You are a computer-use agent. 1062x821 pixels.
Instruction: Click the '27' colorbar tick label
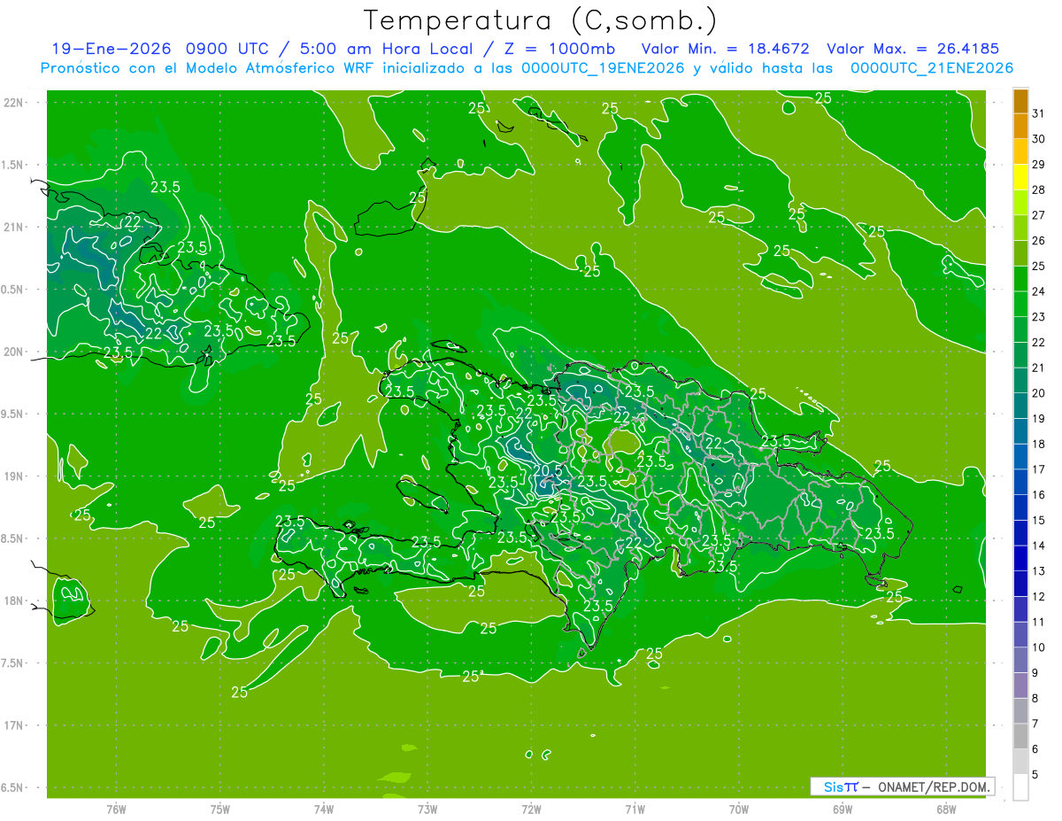1038,215
